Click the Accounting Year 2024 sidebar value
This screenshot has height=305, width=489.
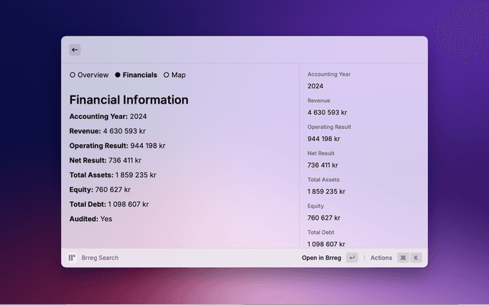pos(316,86)
